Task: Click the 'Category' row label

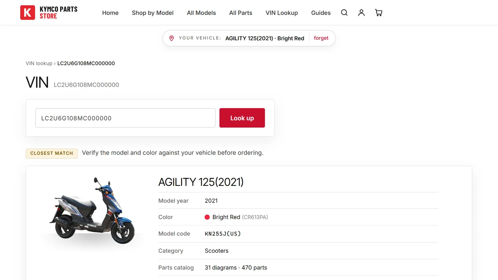Action: click(171, 251)
